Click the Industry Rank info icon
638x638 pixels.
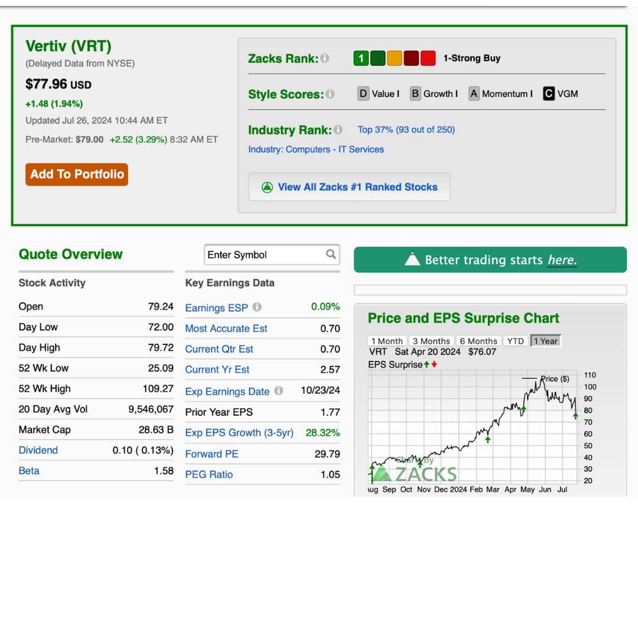(x=338, y=130)
